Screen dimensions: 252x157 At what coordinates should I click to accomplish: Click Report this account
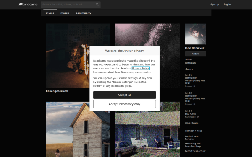tap(195, 151)
